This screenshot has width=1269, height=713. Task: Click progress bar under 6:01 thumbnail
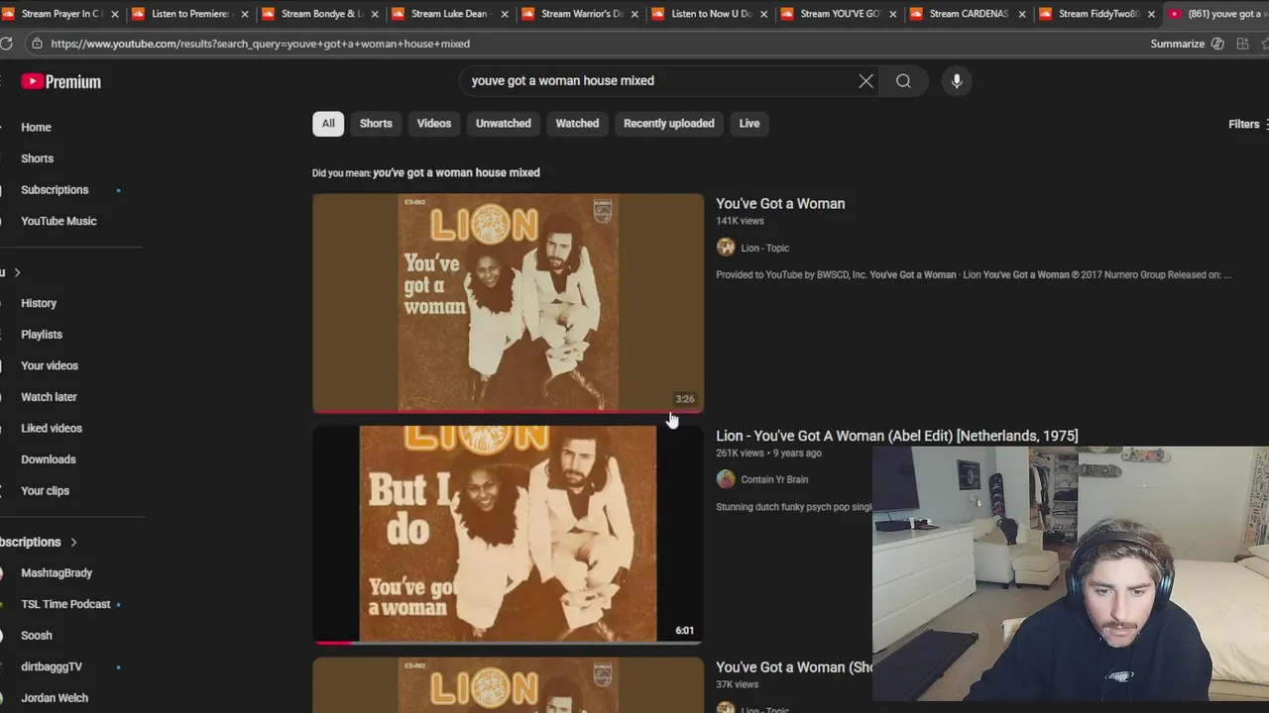point(508,643)
